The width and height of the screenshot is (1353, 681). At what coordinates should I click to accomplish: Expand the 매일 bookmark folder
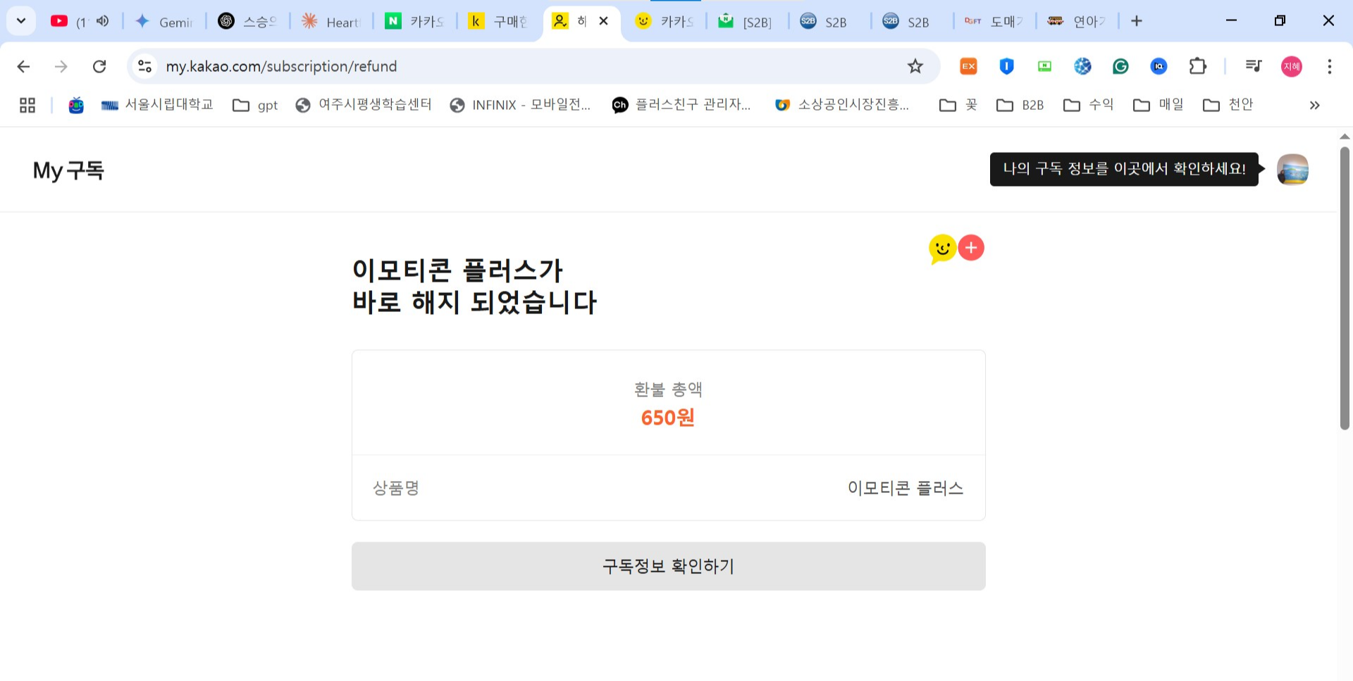coord(1159,105)
